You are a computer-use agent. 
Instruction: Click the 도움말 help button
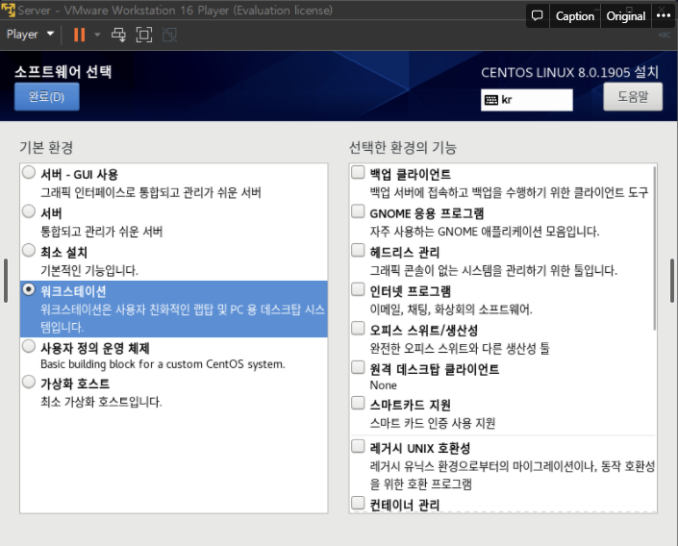[x=633, y=96]
